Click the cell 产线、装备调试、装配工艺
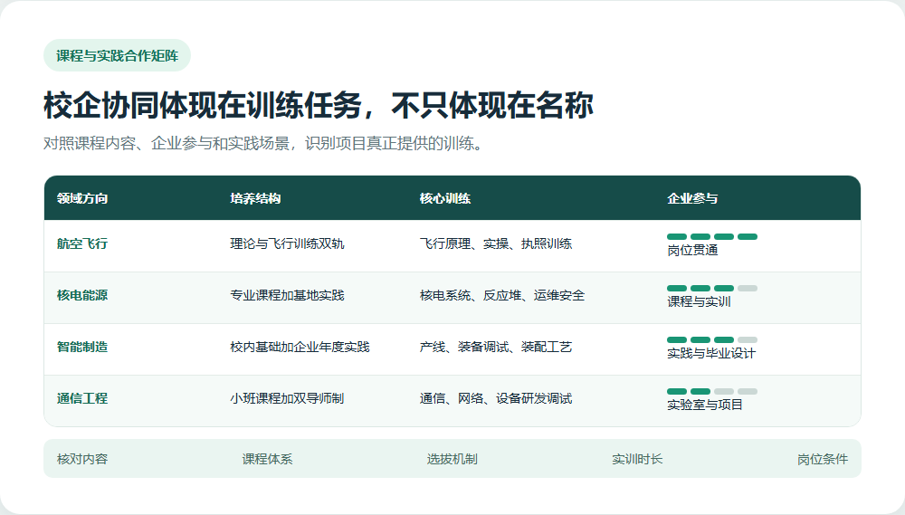Image resolution: width=905 pixels, height=515 pixels. [x=496, y=347]
